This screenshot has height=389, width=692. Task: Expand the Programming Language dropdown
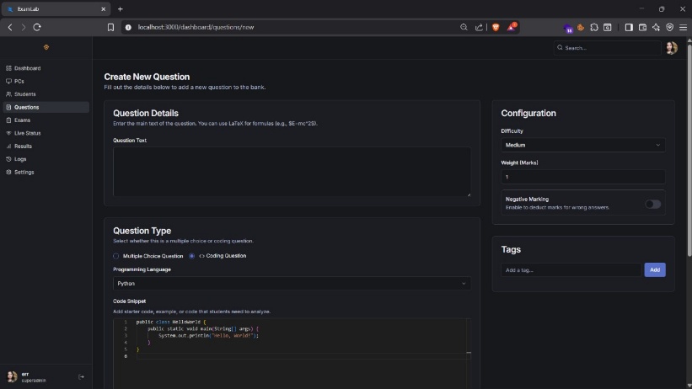coord(292,284)
